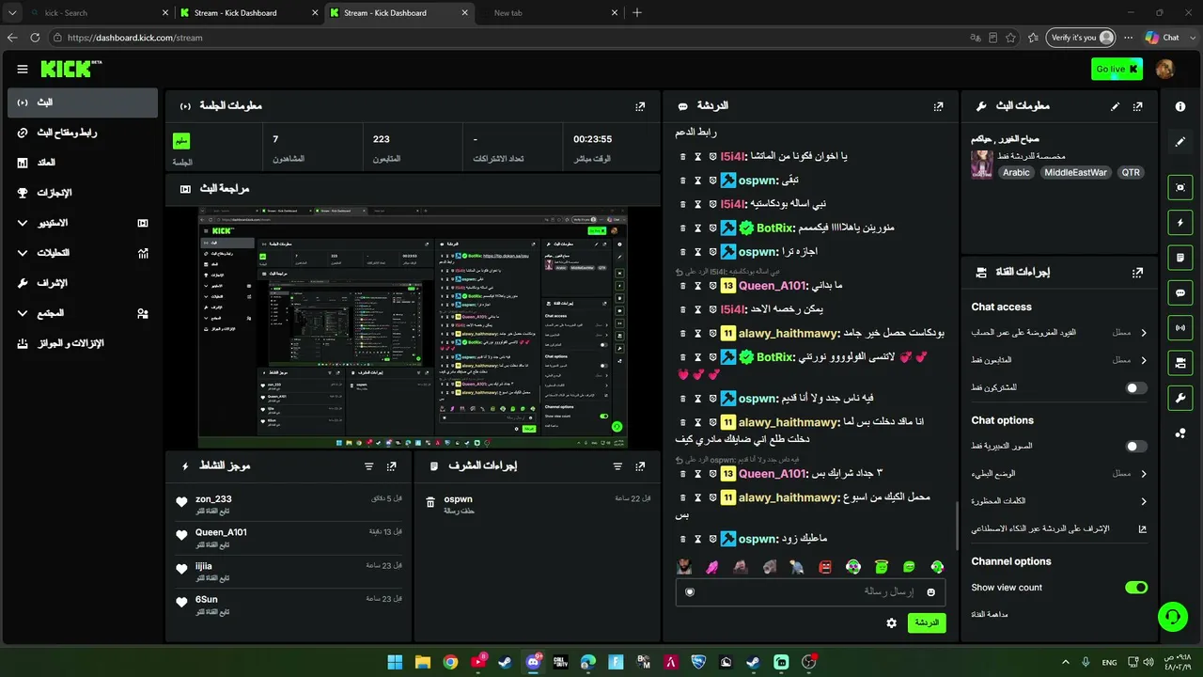Toggle the المشتركون فقط switch
The width and height of the screenshot is (1203, 677).
click(x=1136, y=387)
